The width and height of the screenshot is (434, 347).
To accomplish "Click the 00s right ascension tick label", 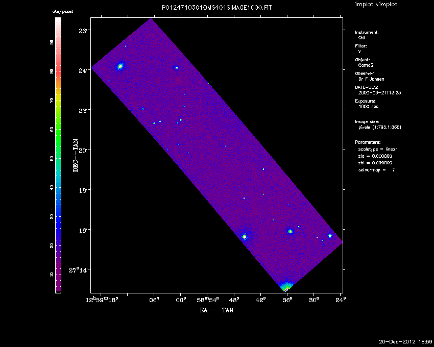I will 181,300.
